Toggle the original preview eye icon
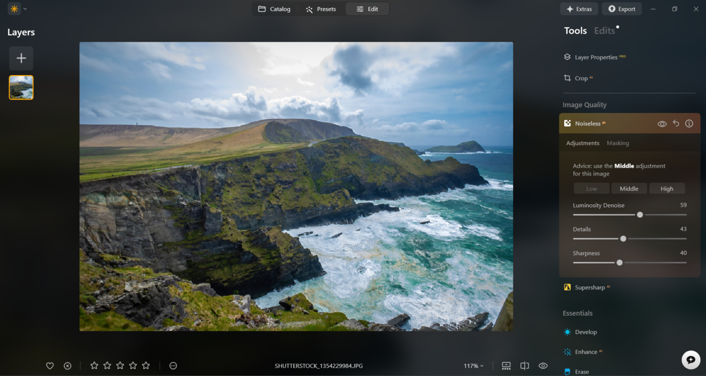 coord(543,366)
